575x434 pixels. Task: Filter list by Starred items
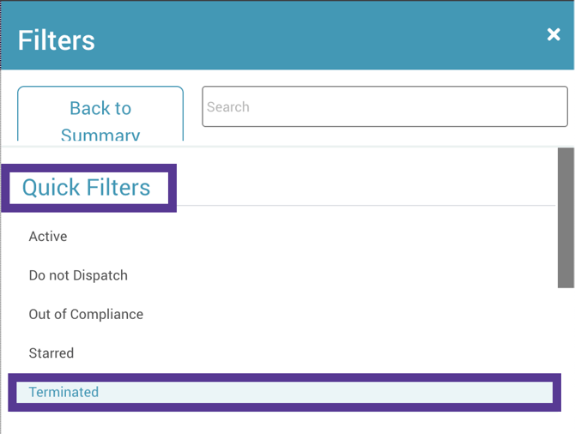tap(51, 353)
